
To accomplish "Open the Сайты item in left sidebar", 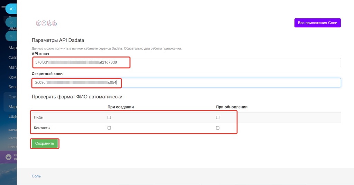I will coord(12,58).
